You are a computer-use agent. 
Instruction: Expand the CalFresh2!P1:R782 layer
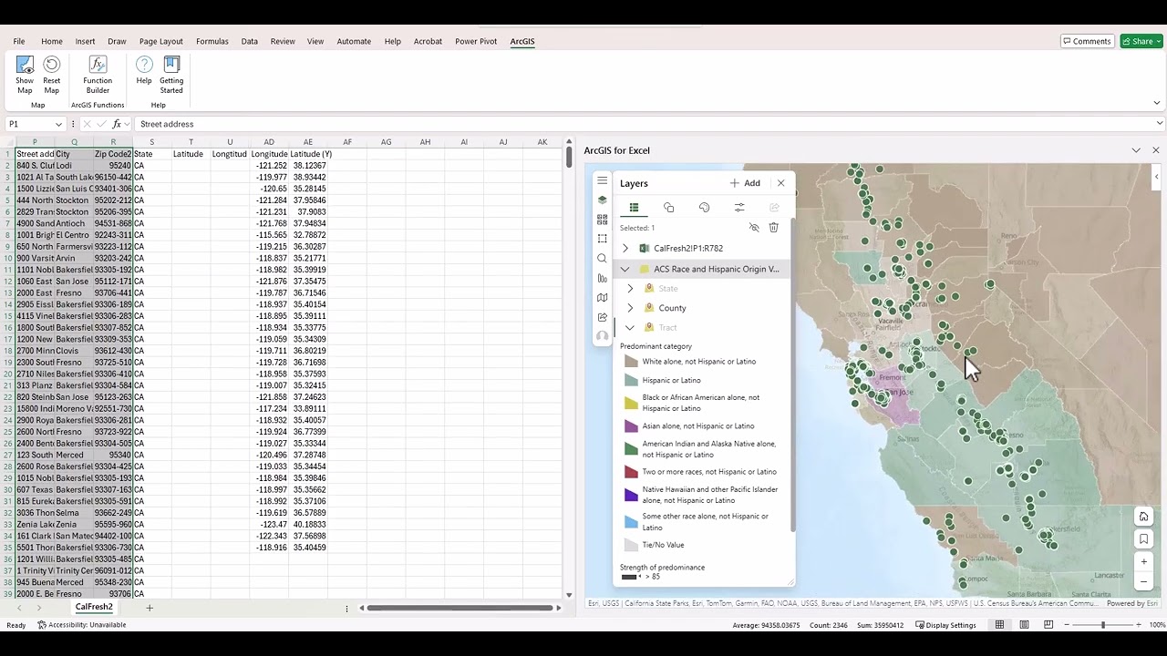(x=625, y=249)
